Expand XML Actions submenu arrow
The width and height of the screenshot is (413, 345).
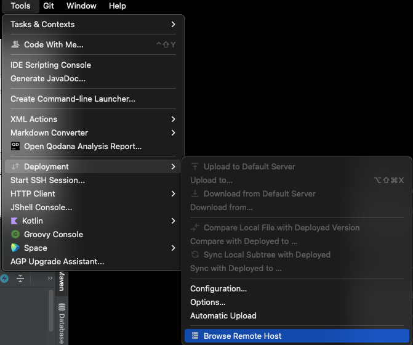coord(173,119)
